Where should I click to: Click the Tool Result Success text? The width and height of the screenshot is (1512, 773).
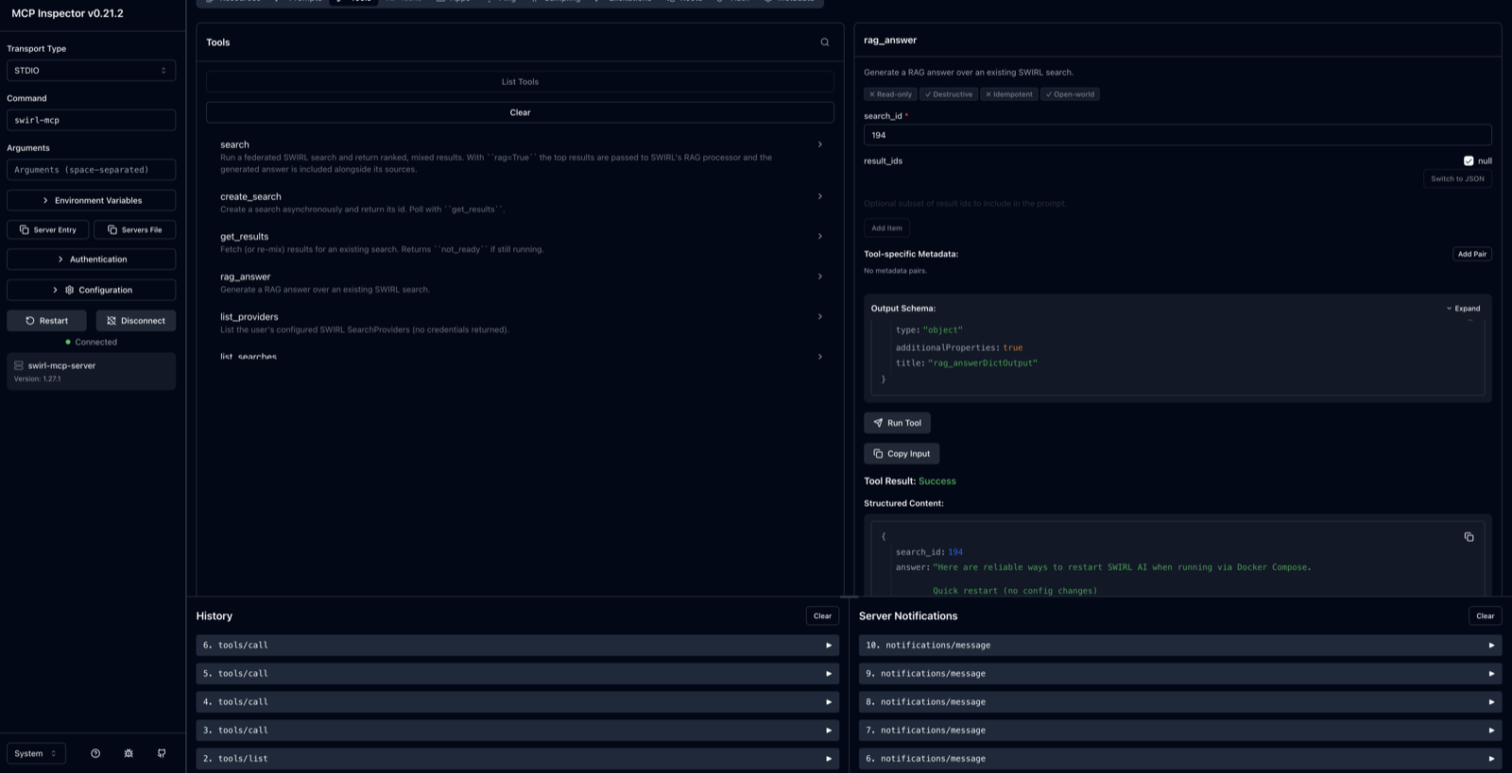[x=909, y=481]
